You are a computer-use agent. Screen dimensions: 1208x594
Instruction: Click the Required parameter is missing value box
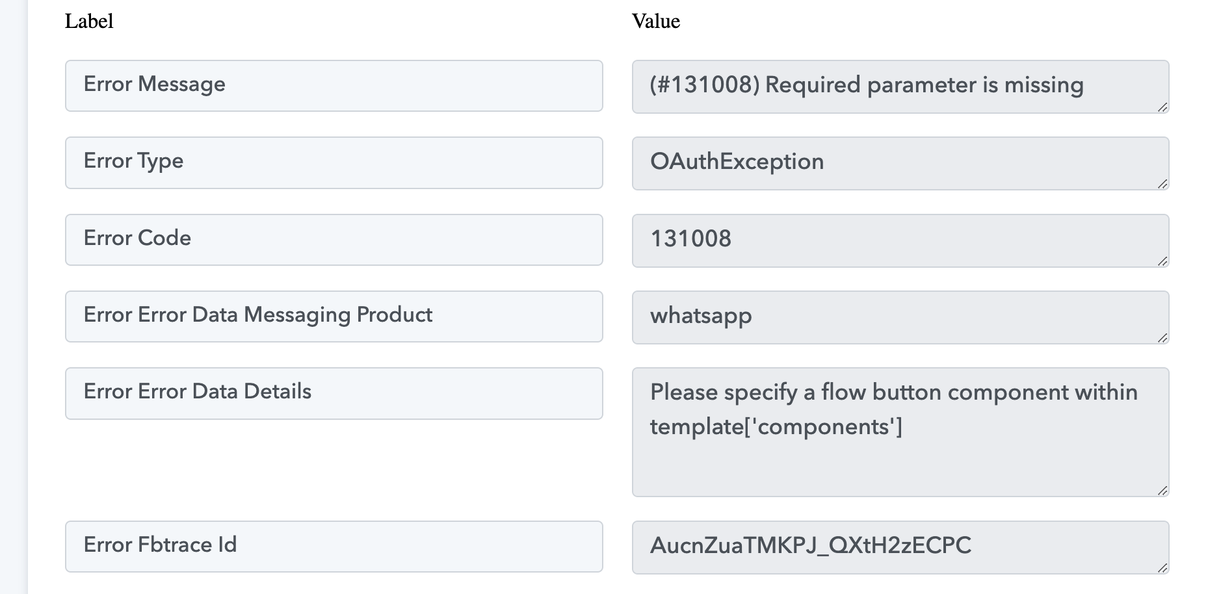[900, 86]
